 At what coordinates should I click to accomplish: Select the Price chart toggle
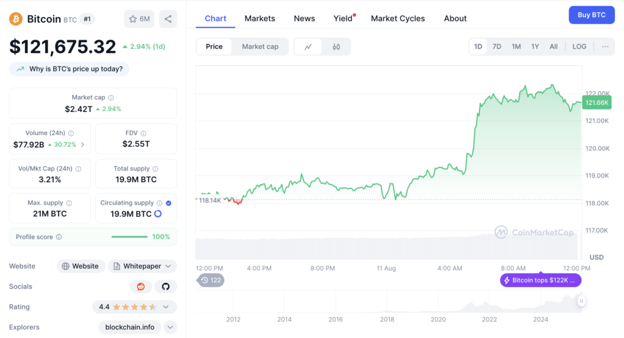pyautogui.click(x=214, y=46)
